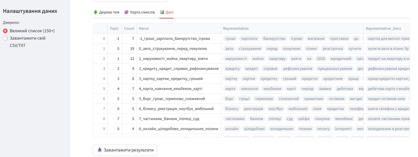Viewport: 418px width, 157px height.
Task: Select cell "6_бізнесу_реєстрація_ноутбук_мобільний"
Action: pos(179,109)
